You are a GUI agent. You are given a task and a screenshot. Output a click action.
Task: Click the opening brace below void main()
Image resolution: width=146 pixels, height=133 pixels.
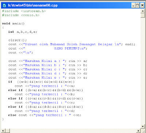(3, 28)
